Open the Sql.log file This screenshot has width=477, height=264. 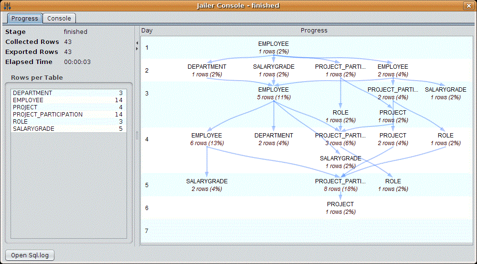[x=30, y=255]
